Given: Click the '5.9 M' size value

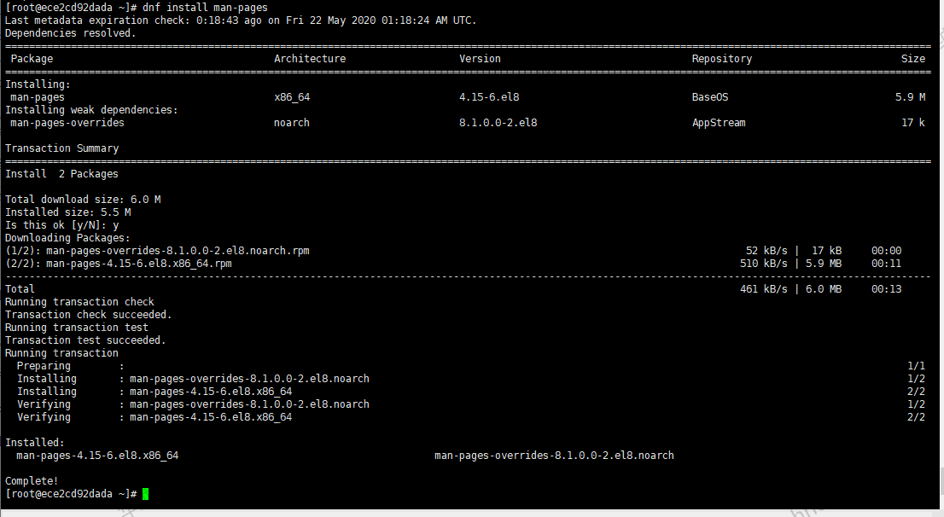Looking at the screenshot, I should pos(910,97).
